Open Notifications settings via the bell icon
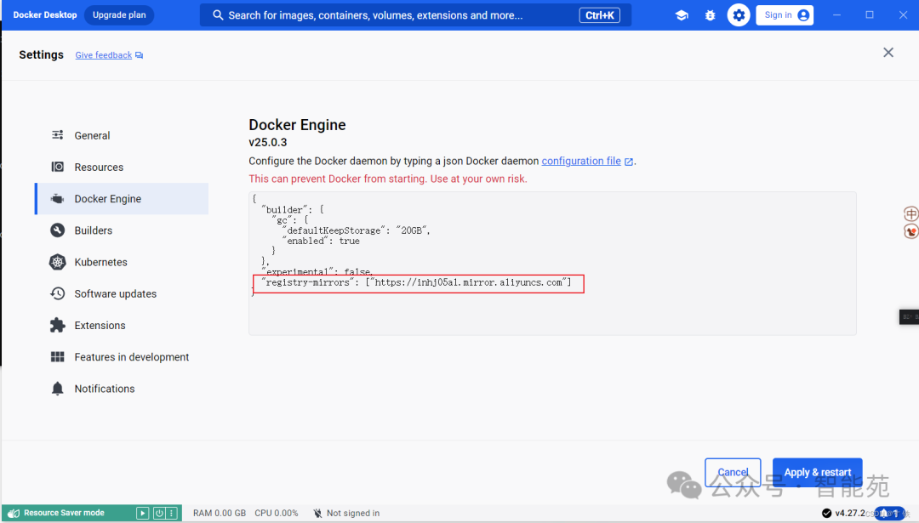Screen dimensions: 919x523 (x=105, y=388)
